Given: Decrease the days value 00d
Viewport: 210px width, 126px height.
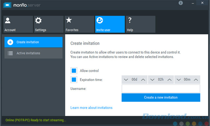Looking at the screenshot, I should pos(126,80).
